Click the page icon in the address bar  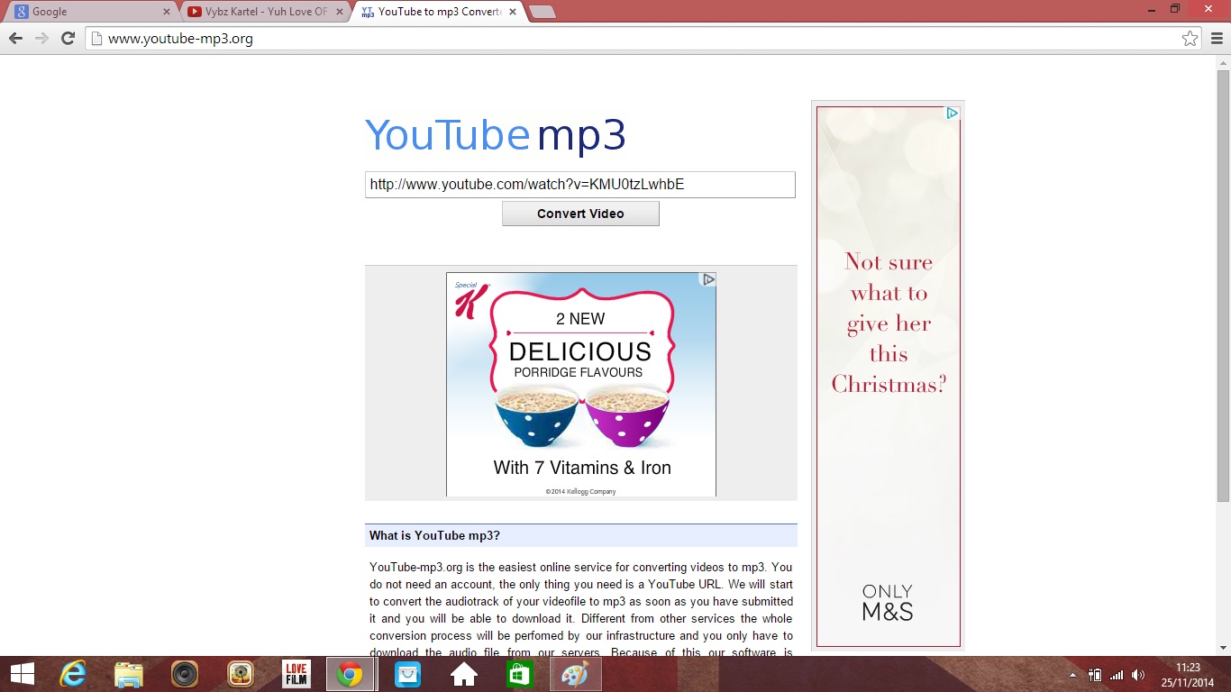96,39
